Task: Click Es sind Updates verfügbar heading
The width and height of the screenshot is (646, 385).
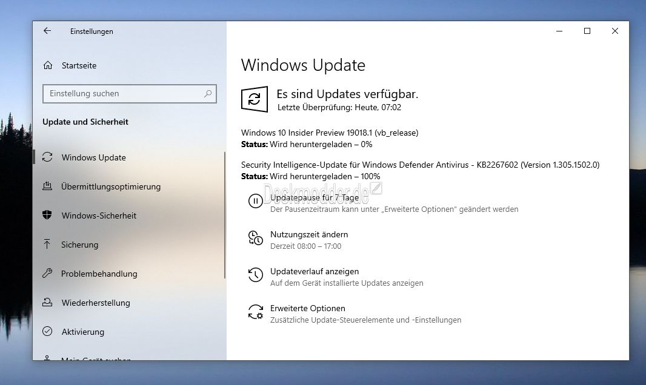Action: coord(347,94)
